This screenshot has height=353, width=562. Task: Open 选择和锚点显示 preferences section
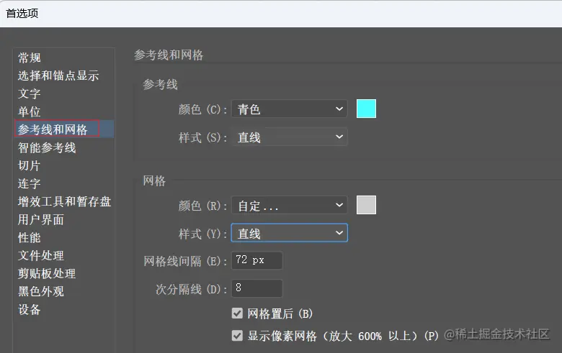pyautogui.click(x=58, y=75)
